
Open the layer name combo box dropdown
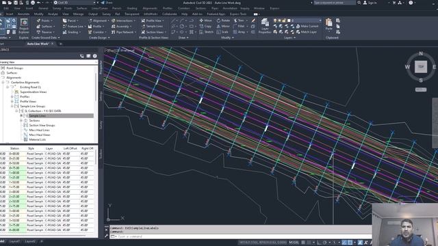(x=320, y=20)
